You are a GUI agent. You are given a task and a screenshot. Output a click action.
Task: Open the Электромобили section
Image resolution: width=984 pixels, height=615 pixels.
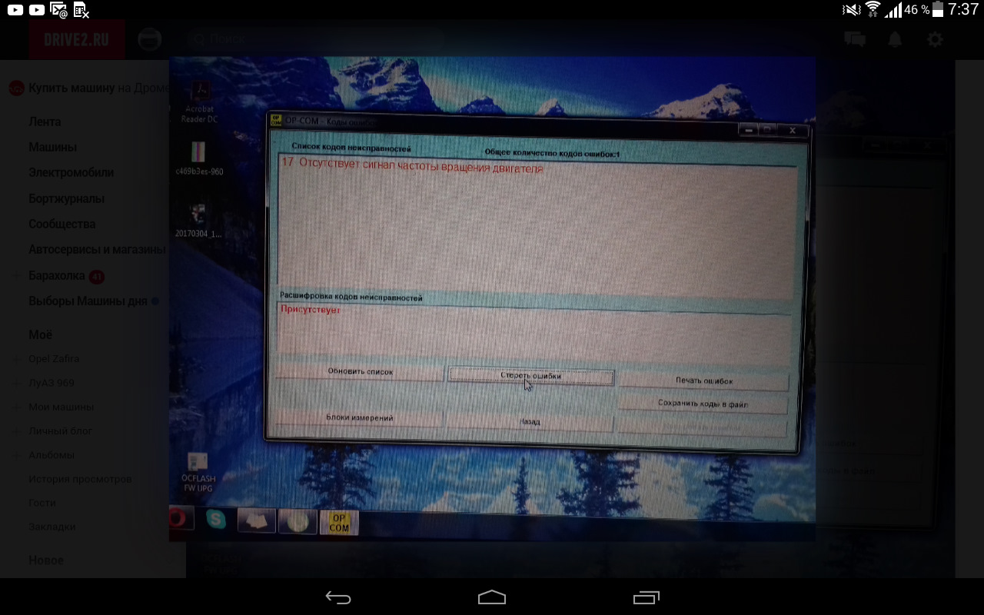pos(71,172)
